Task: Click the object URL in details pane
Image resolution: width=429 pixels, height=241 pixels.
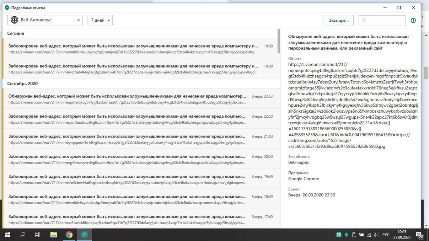Action: (x=353, y=105)
